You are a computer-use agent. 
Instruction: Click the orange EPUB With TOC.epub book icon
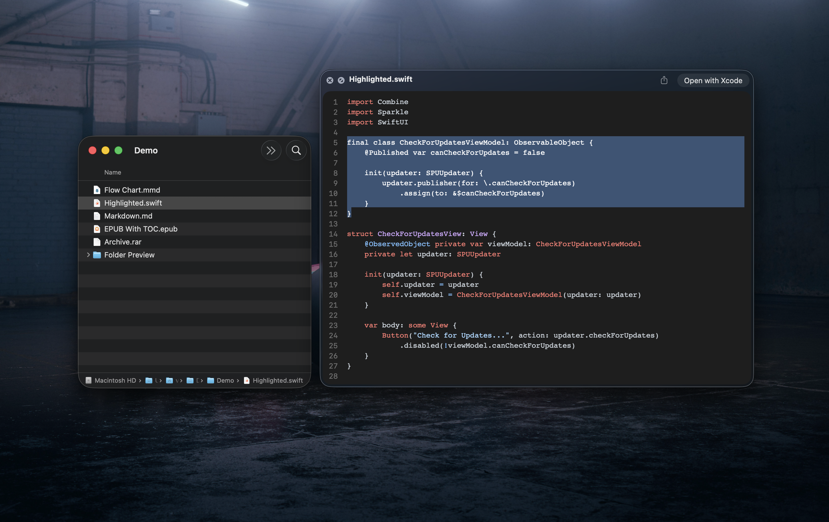[x=97, y=229]
